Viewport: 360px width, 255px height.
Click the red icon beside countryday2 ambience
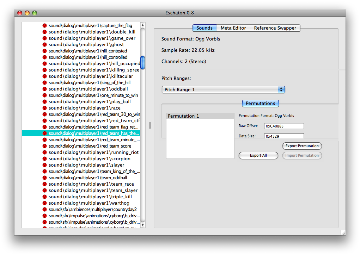coord(45,210)
